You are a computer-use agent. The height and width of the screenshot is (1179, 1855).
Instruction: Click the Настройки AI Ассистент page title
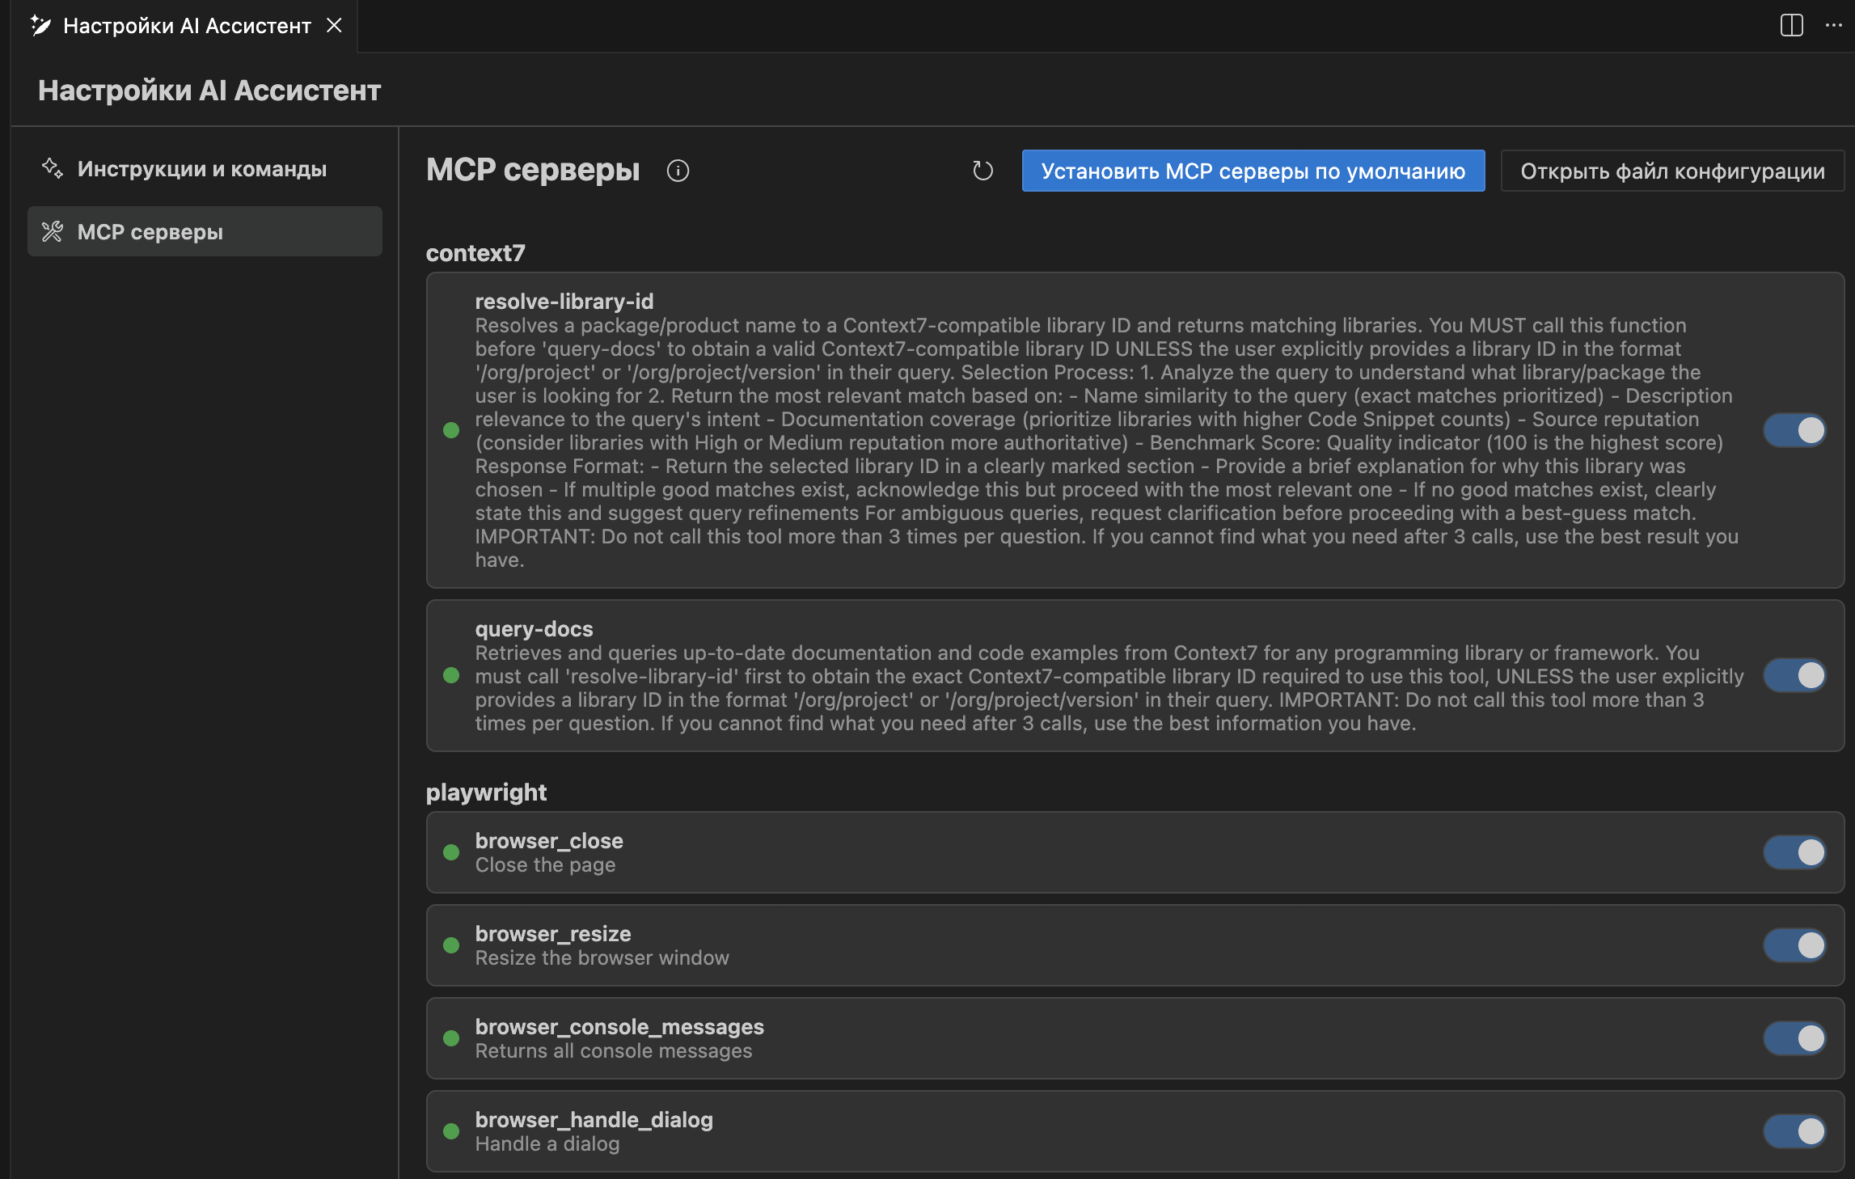(209, 91)
